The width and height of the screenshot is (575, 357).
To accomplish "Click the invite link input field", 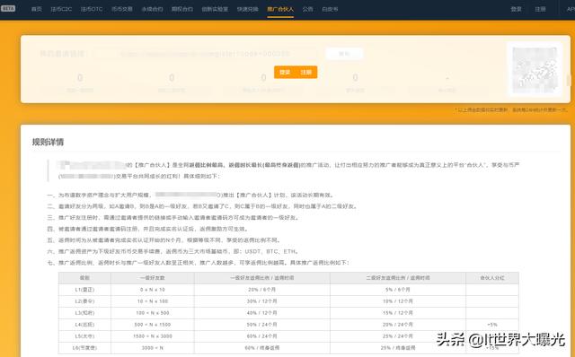I will click(206, 54).
